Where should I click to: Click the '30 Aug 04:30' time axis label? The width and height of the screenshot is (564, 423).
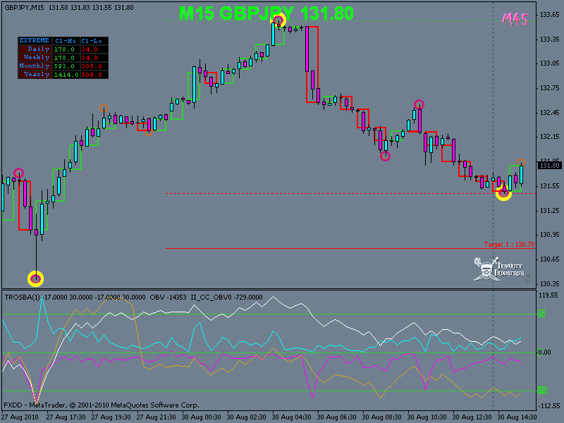pos(291,417)
